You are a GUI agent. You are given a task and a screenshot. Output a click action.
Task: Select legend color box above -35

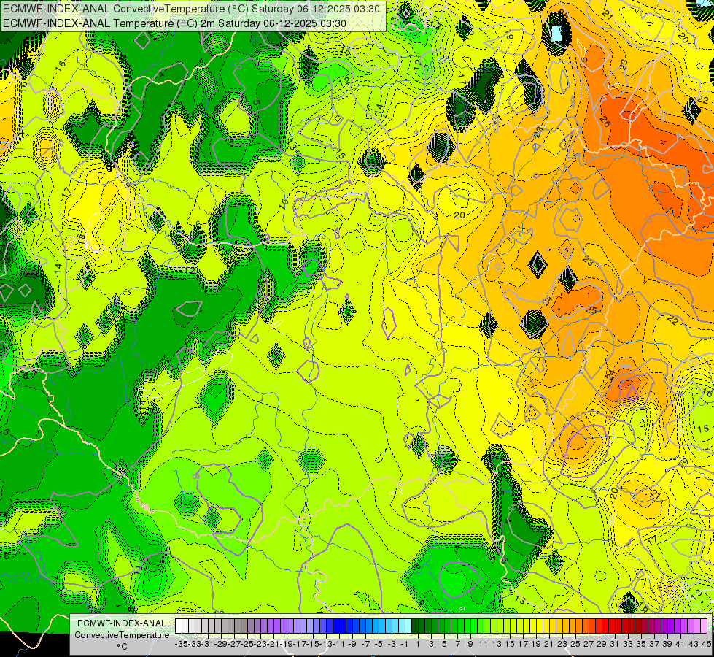pyautogui.click(x=179, y=626)
